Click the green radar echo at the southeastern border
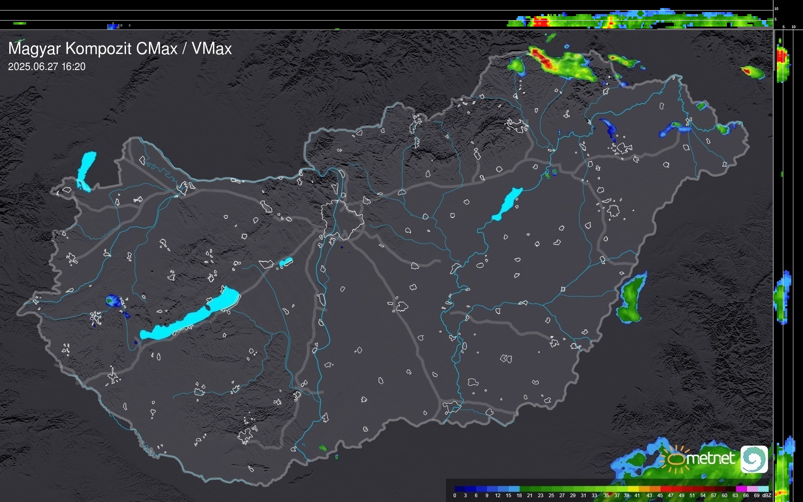The height and width of the screenshot is (502, 803). coord(631,298)
